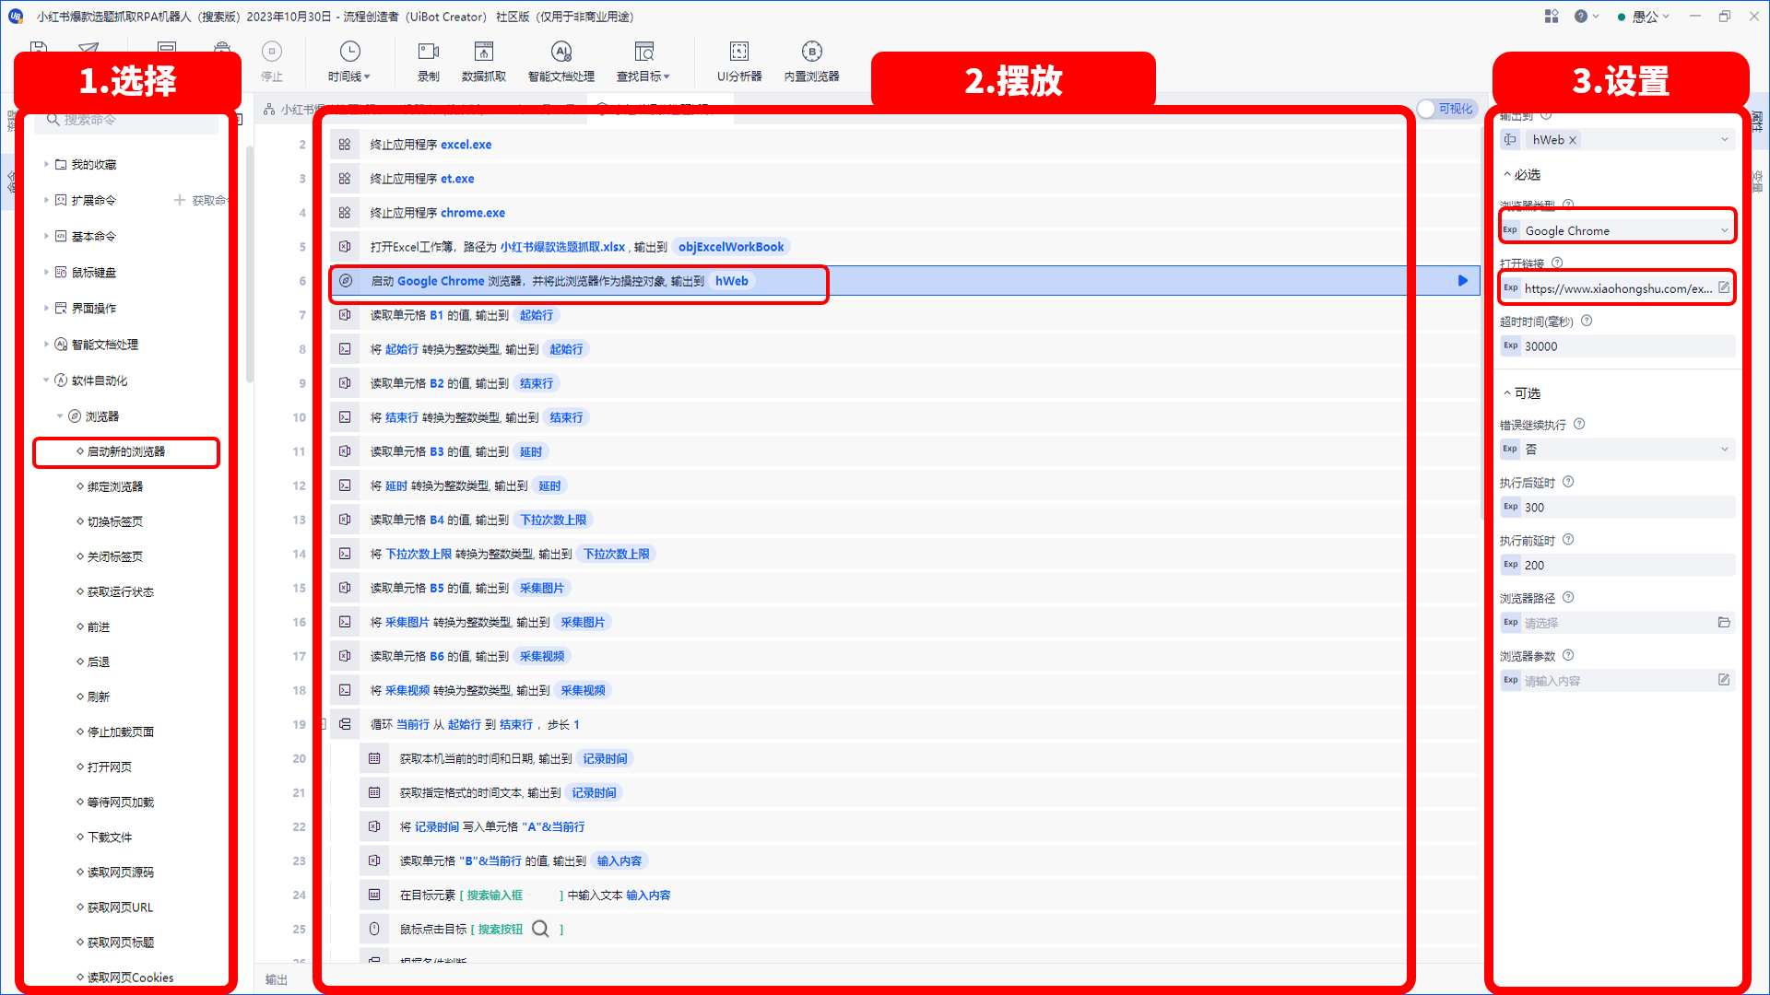Expand 基本命令 in the command tree
This screenshot has width=1770, height=995.
(x=46, y=236)
